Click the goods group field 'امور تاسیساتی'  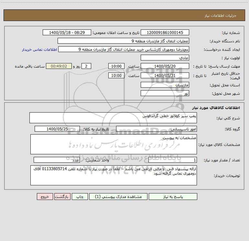click(157, 129)
